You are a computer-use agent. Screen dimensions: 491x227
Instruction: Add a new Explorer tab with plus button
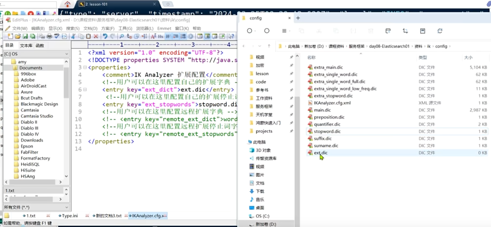[x=298, y=18]
